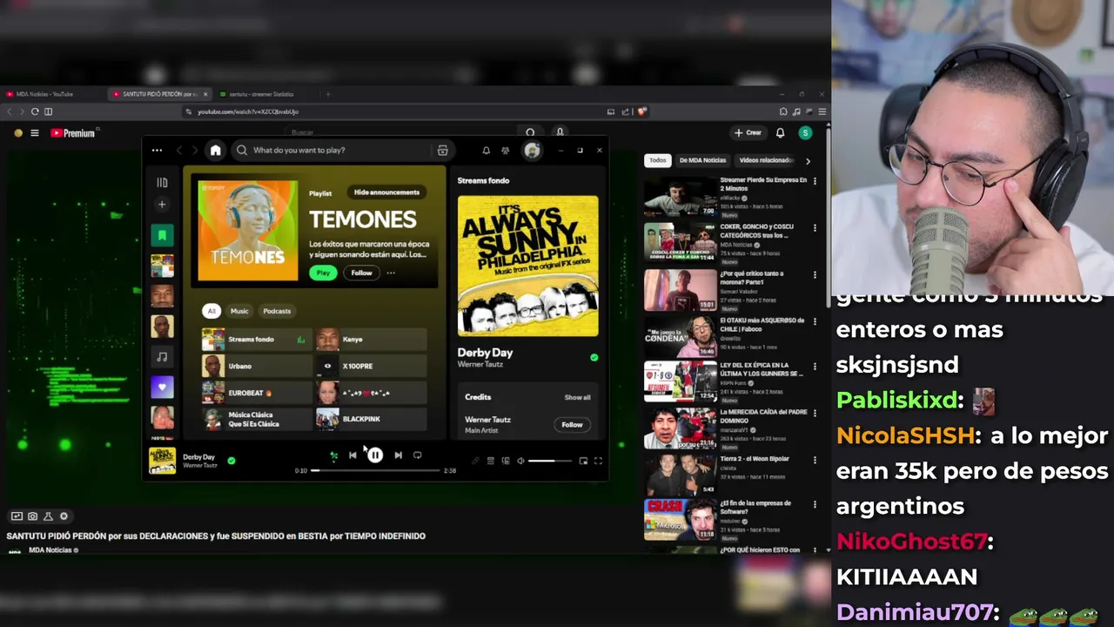This screenshot has width=1114, height=627.
Task: Click the Spotify search field
Action: [x=342, y=150]
